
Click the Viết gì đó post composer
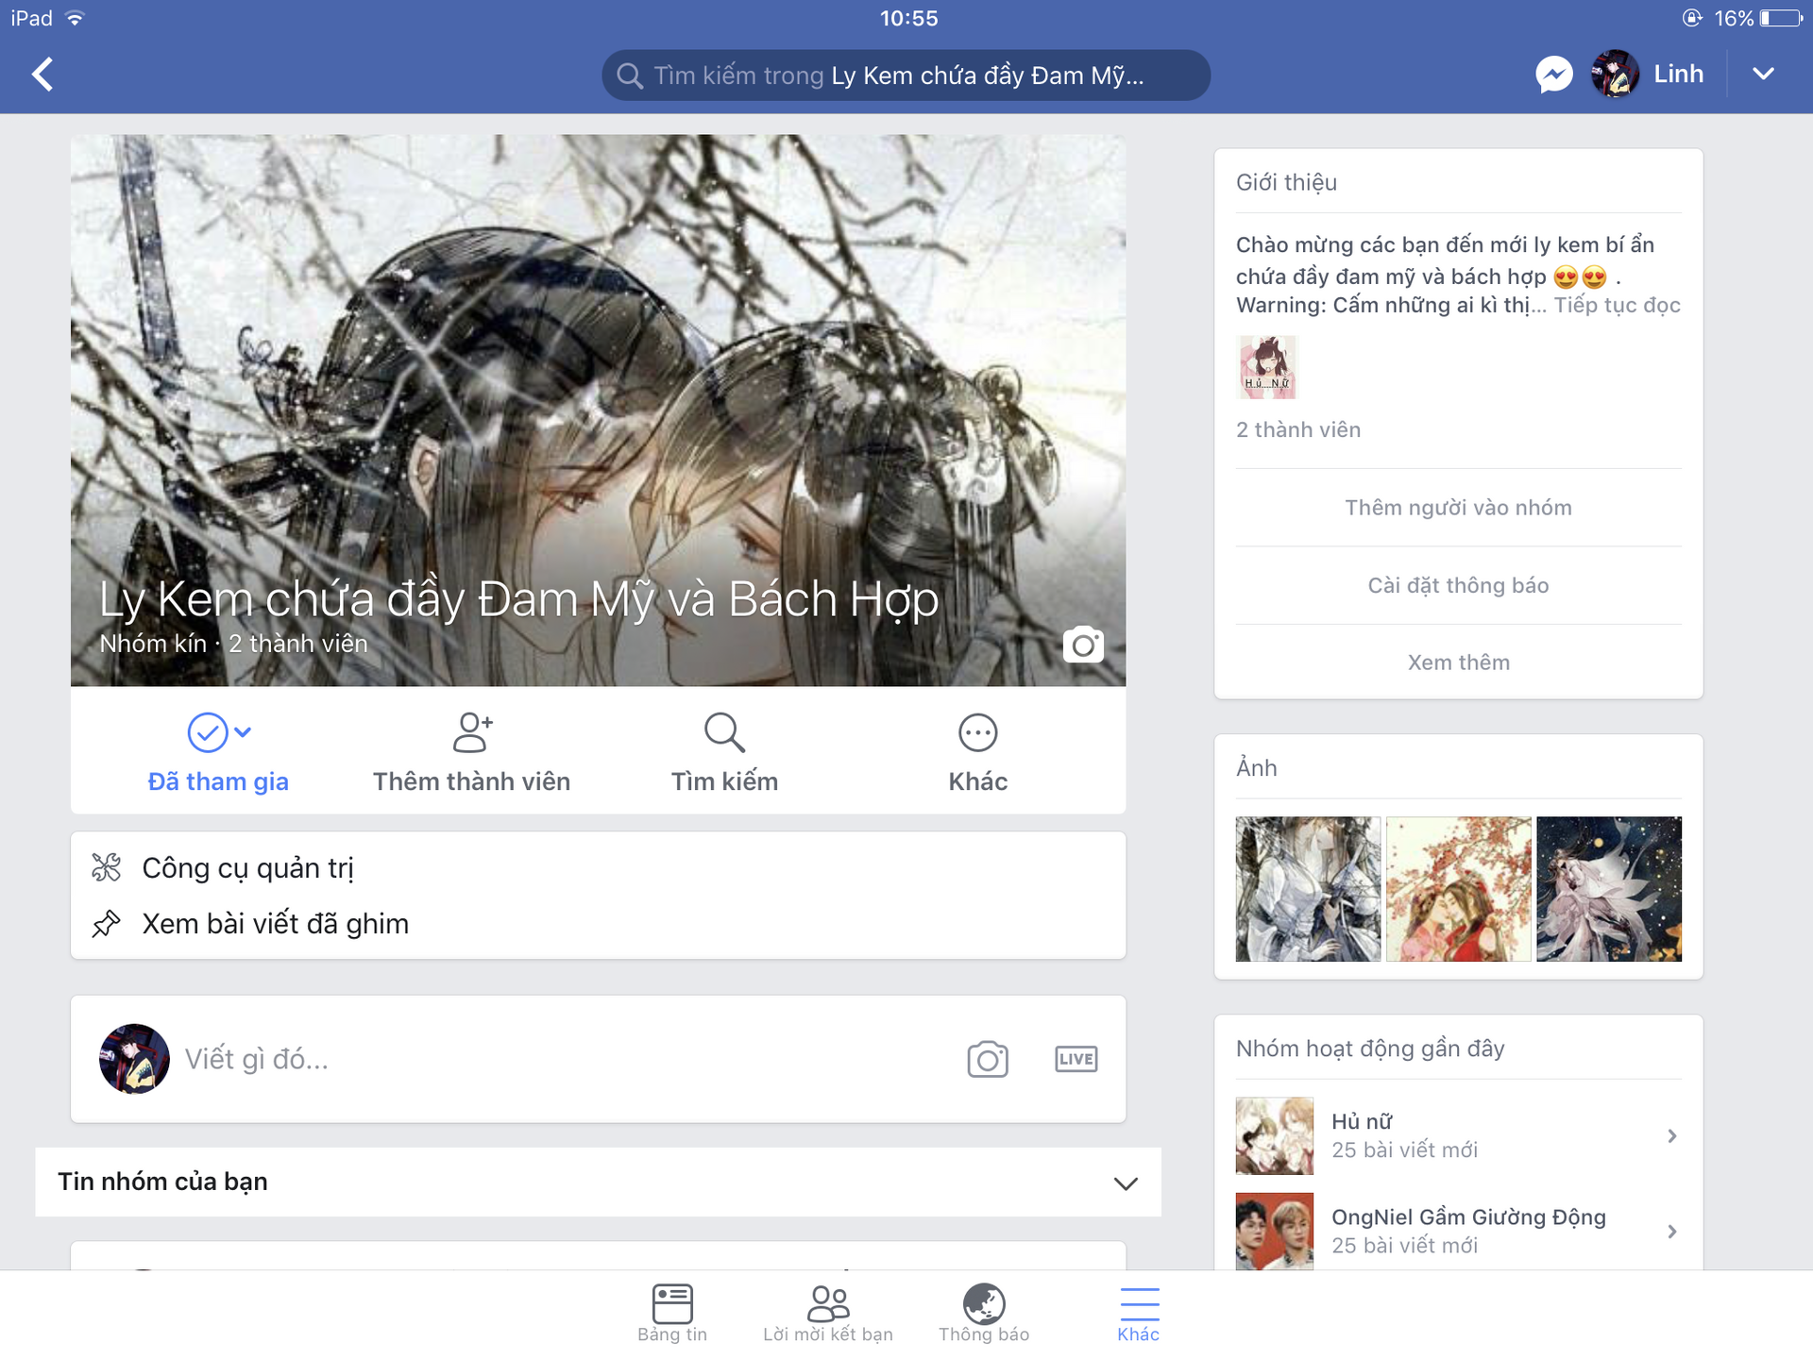(x=257, y=1059)
